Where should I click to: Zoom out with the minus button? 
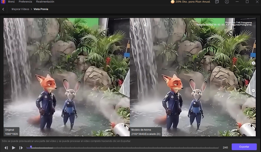click(253, 91)
